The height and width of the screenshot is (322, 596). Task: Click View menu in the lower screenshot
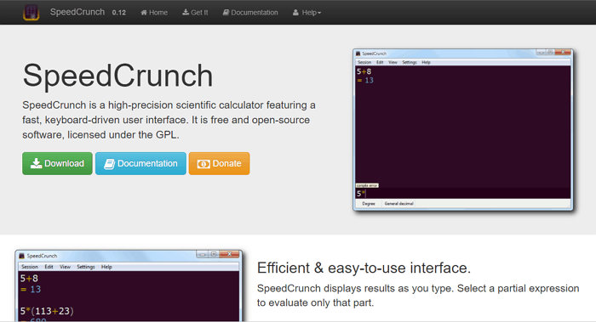point(65,267)
